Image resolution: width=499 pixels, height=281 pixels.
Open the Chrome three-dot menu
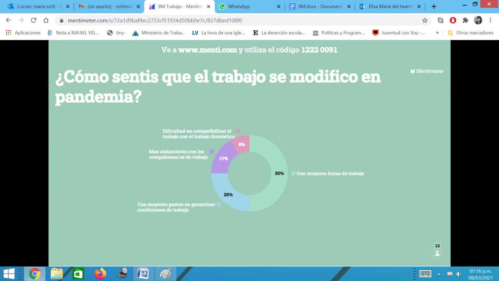click(490, 20)
